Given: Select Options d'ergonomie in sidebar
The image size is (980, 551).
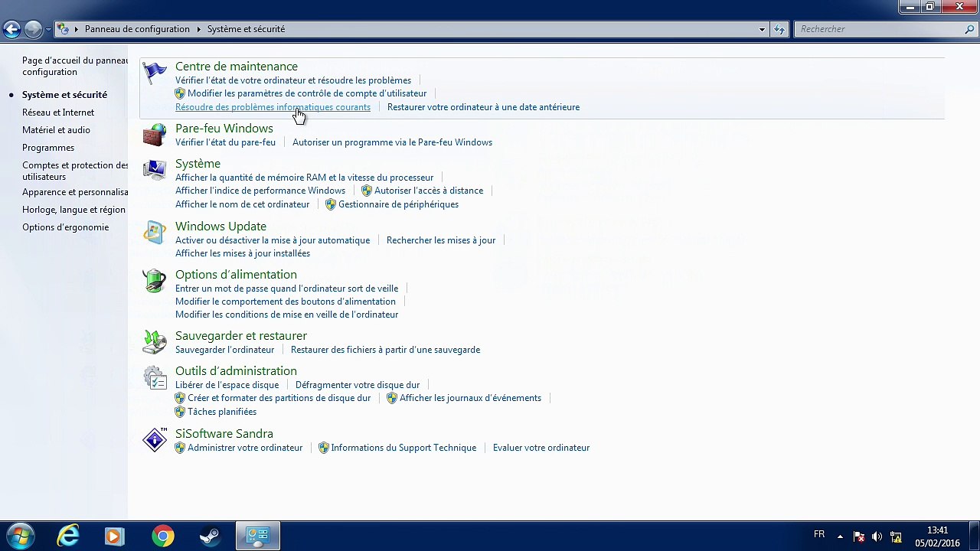Looking at the screenshot, I should click(65, 227).
